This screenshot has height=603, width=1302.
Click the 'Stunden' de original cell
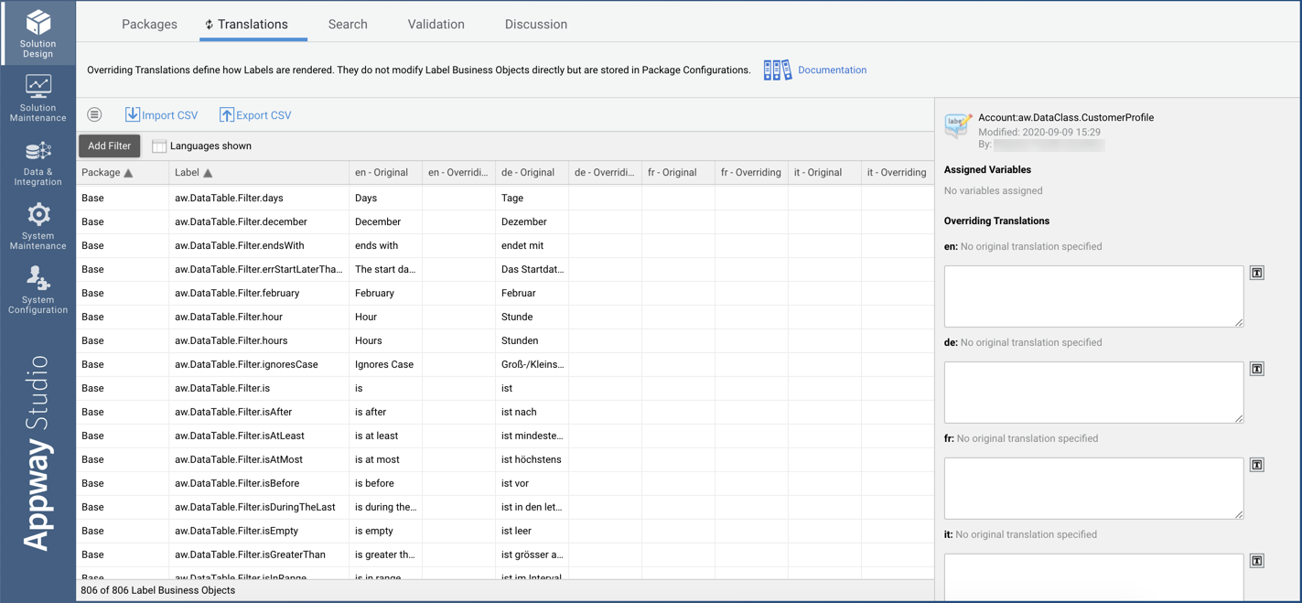(x=532, y=340)
